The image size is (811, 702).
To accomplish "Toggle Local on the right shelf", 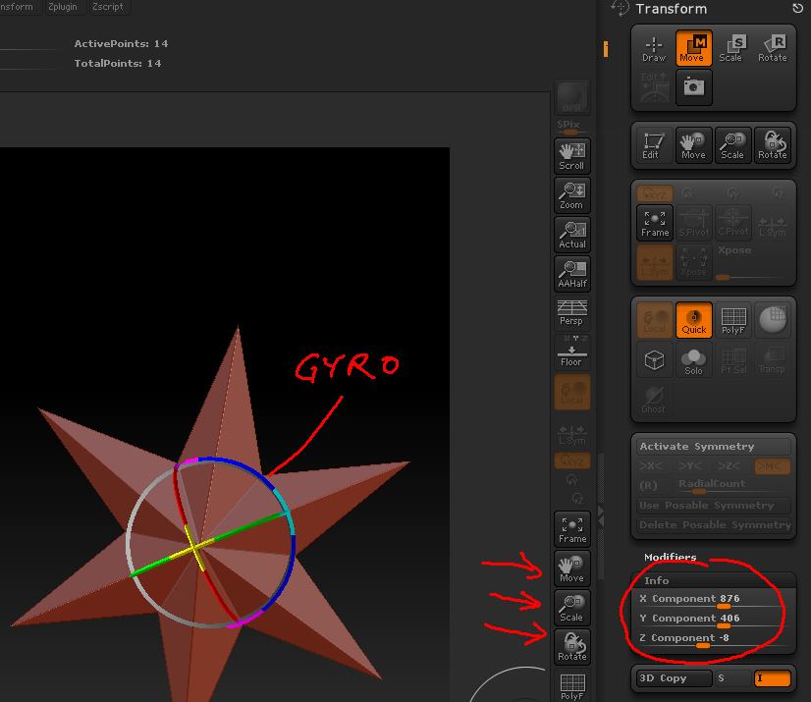I will (572, 392).
